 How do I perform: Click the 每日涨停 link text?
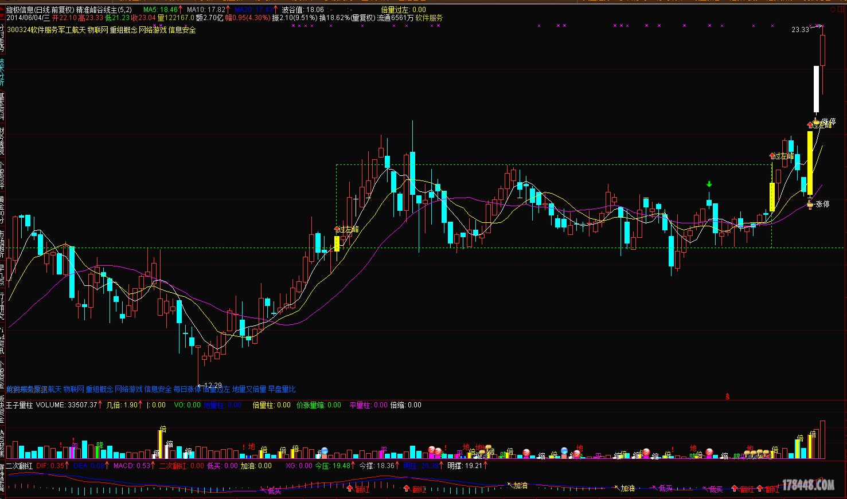tap(187, 389)
